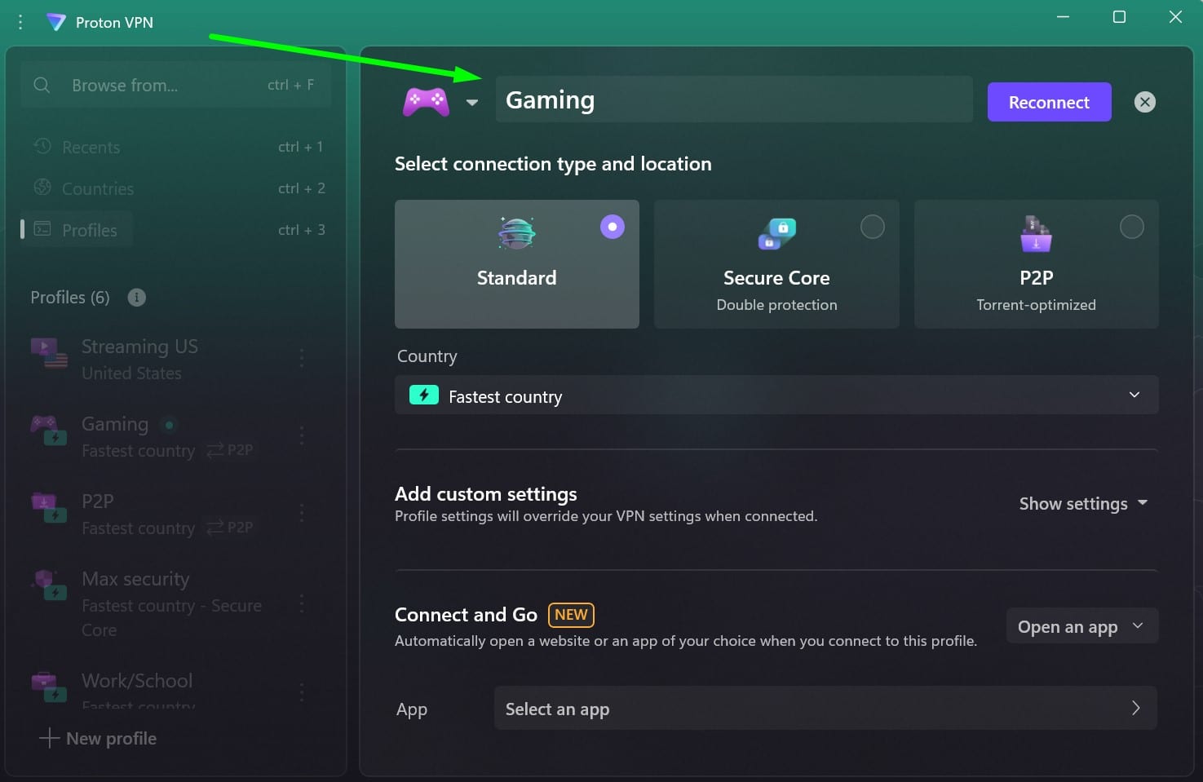The width and height of the screenshot is (1203, 782).
Task: Open the three-dot menu beside Proton VPN logo
Action: 20,22
